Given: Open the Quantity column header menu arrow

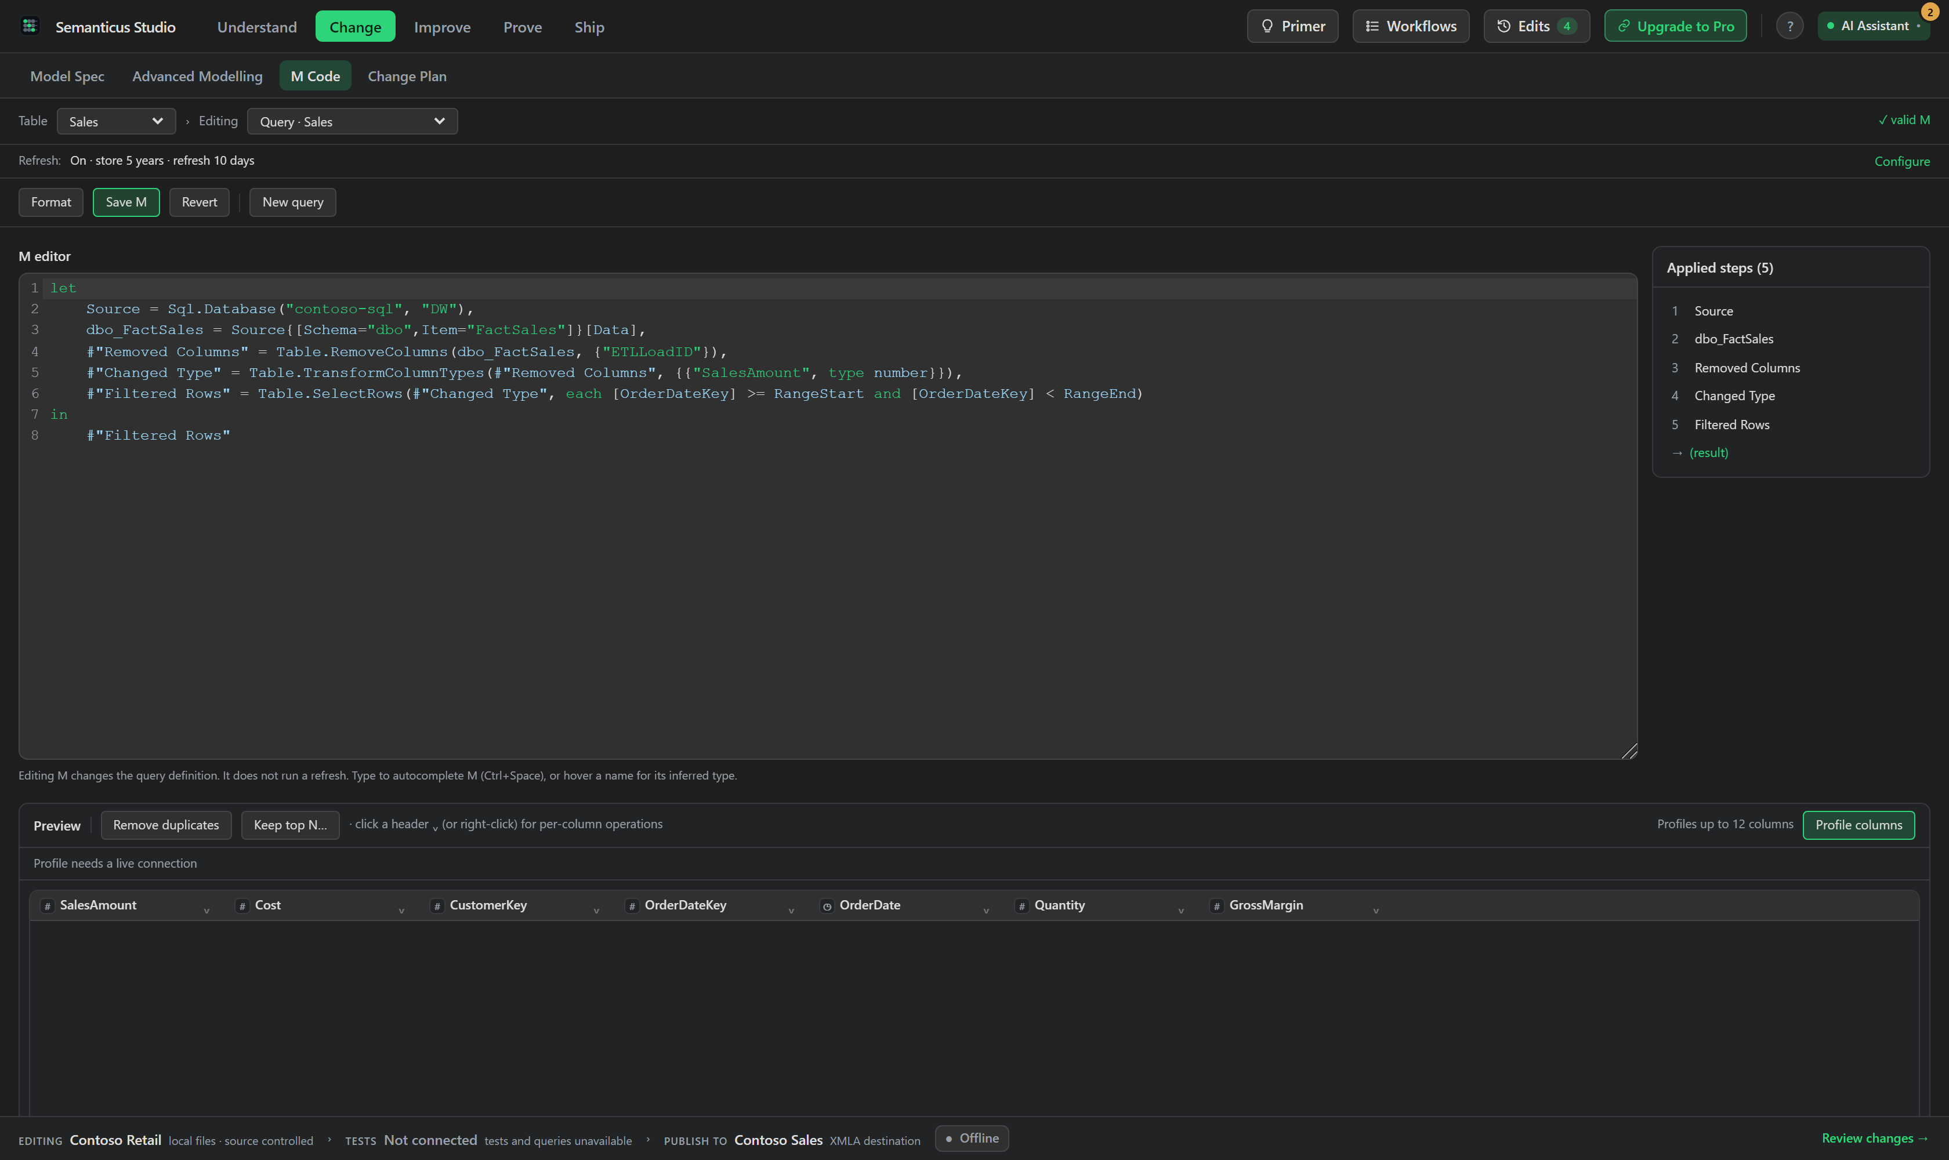Looking at the screenshot, I should click(1180, 911).
